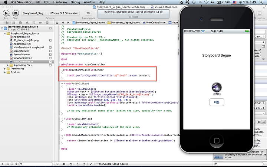Show only files with source-control status
The width and height of the screenshot is (267, 167).
(12, 164)
